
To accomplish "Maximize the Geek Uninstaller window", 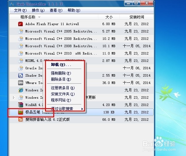I will click(x=136, y=3).
